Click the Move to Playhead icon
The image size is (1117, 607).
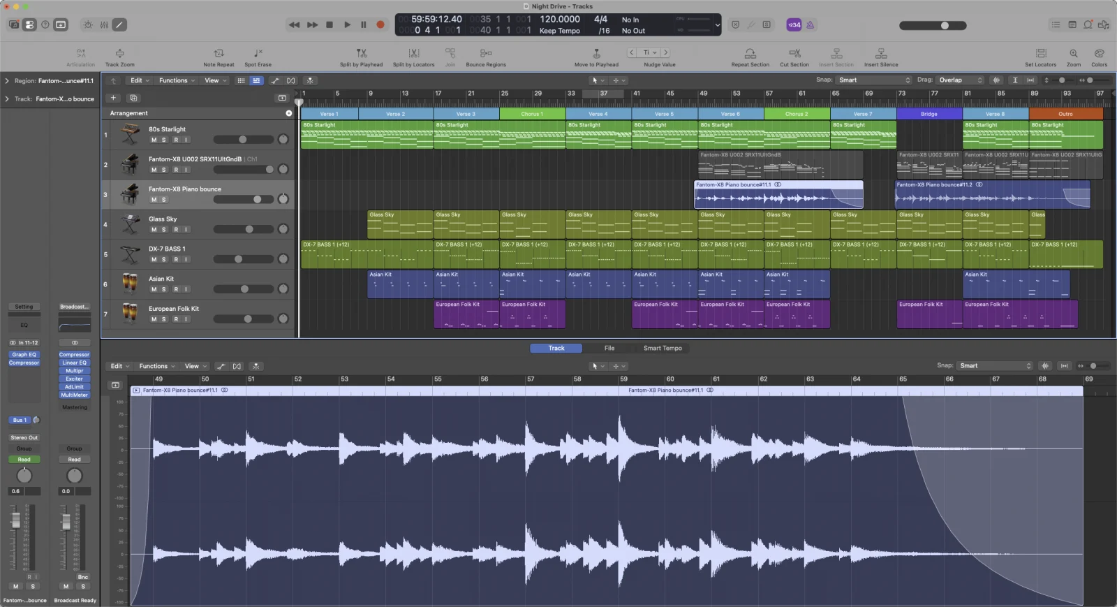point(596,53)
